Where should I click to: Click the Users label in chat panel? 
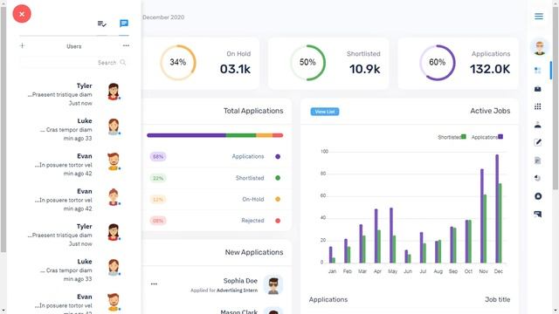tap(73, 46)
